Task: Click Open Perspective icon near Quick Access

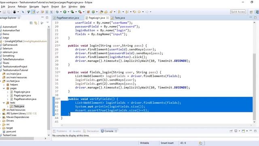Action: pos(251,12)
